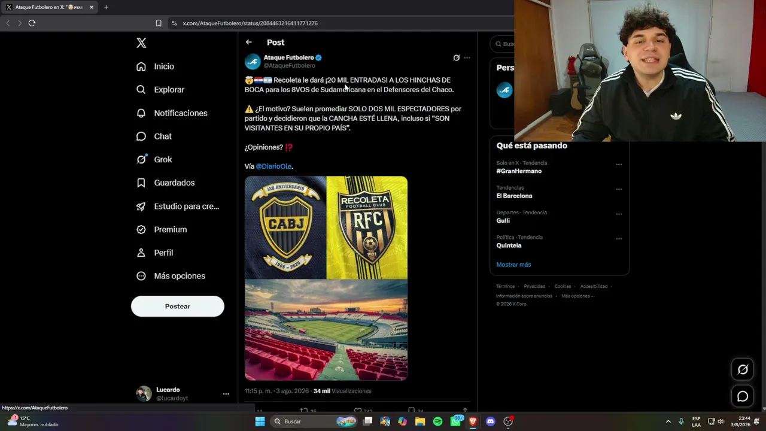Image resolution: width=766 pixels, height=431 pixels.
Task: Open Estudio para creadores
Action: 177,206
